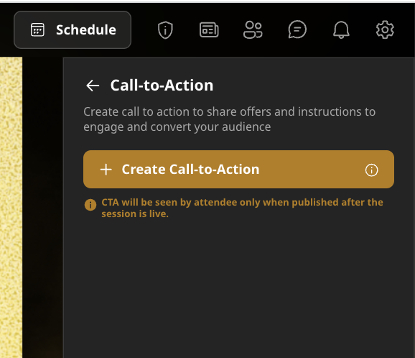415x358 pixels.
Task: Open the shield info icon
Action: pyautogui.click(x=165, y=29)
